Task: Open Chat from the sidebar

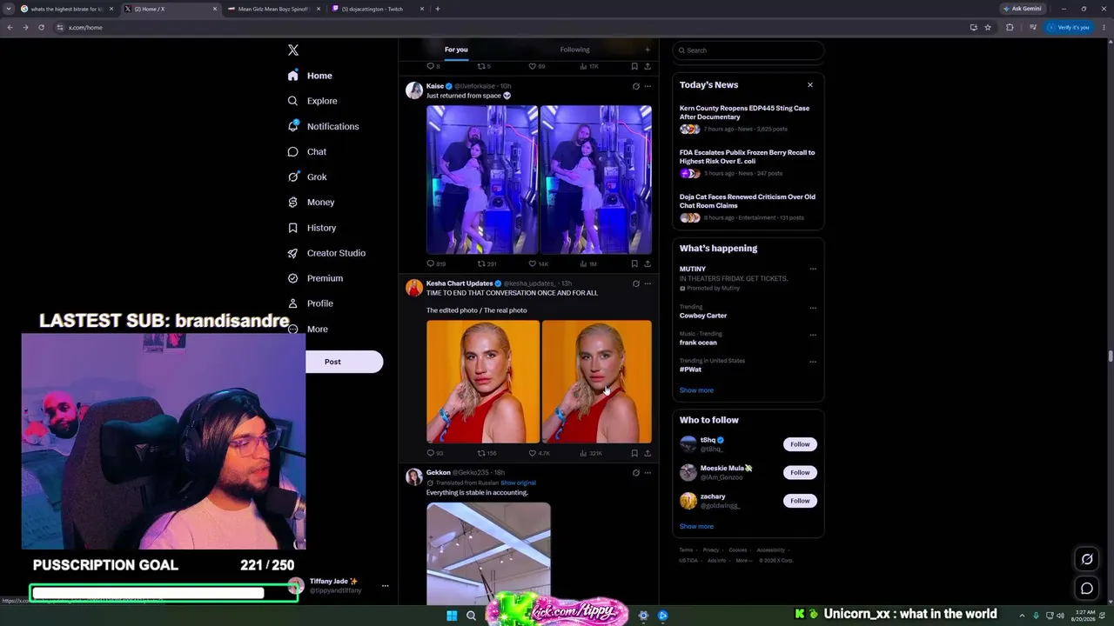Action: 306,151
